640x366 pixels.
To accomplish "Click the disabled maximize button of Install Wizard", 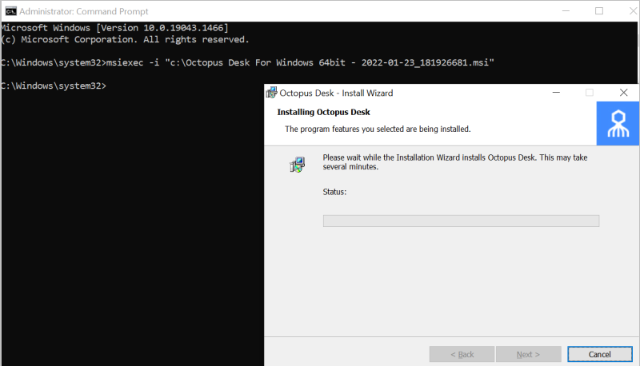I will point(590,93).
